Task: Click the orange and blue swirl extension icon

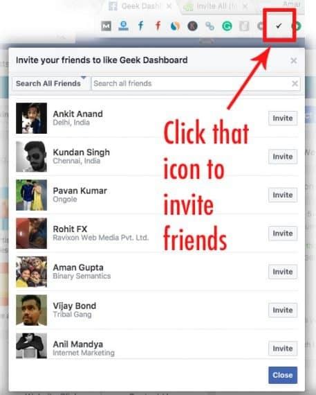Action: point(175,26)
